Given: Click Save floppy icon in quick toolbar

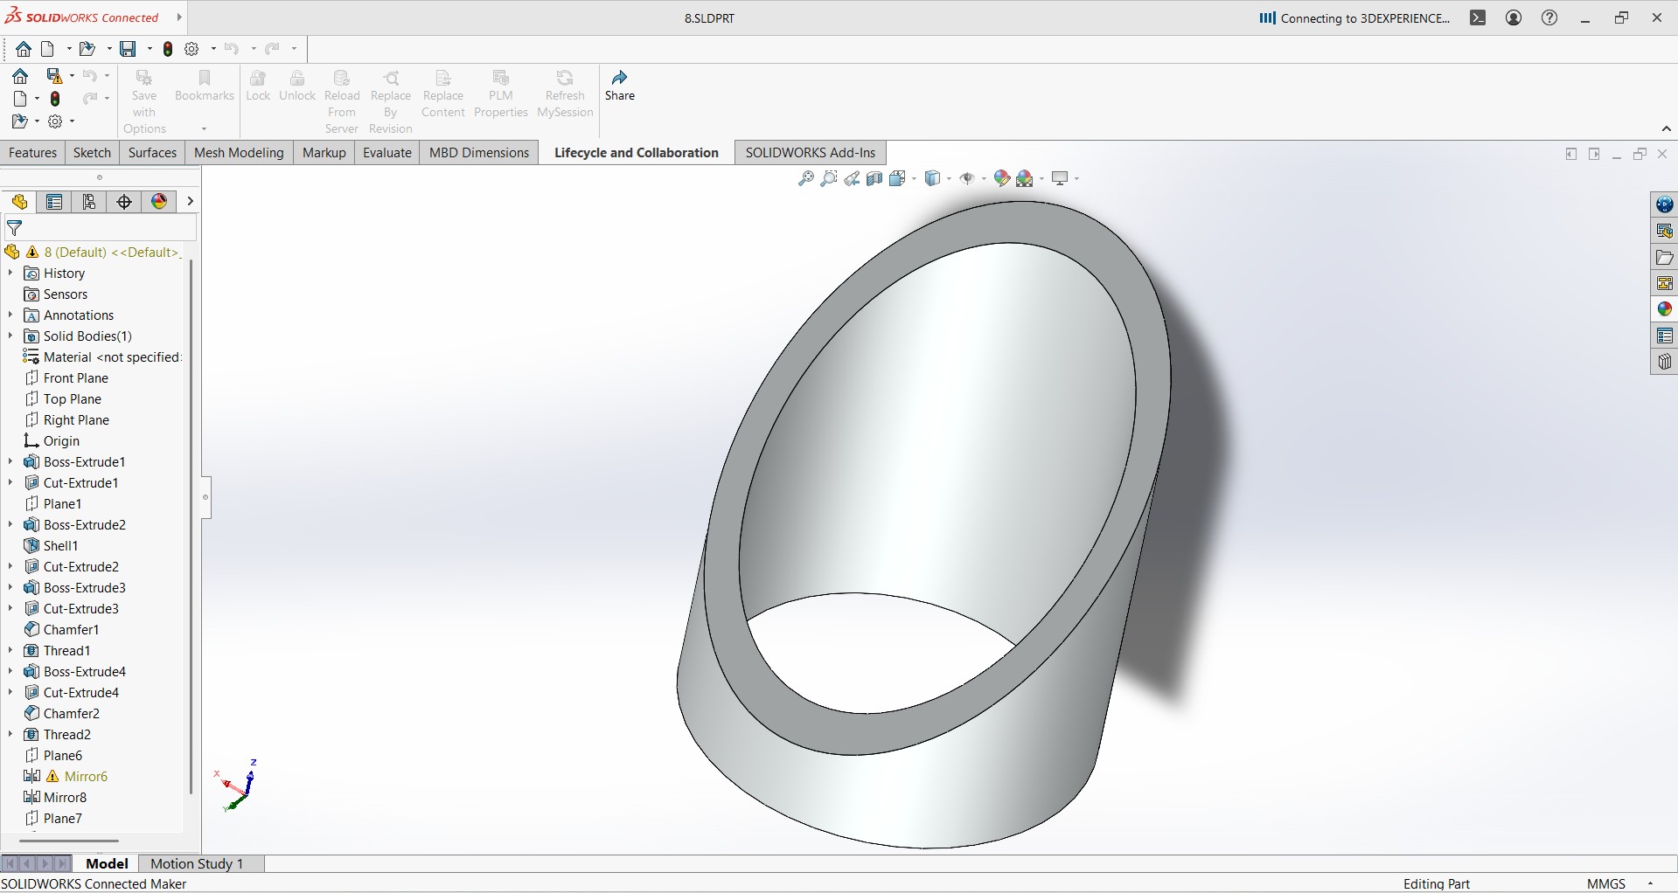Looking at the screenshot, I should (128, 49).
